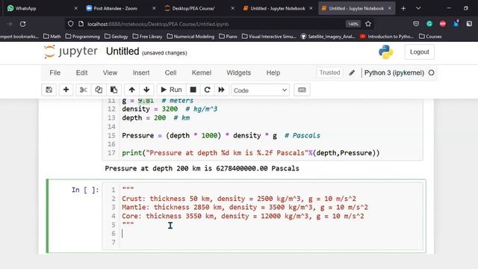Open the command palette keyboard icon
478x269 pixels.
tap(302, 90)
